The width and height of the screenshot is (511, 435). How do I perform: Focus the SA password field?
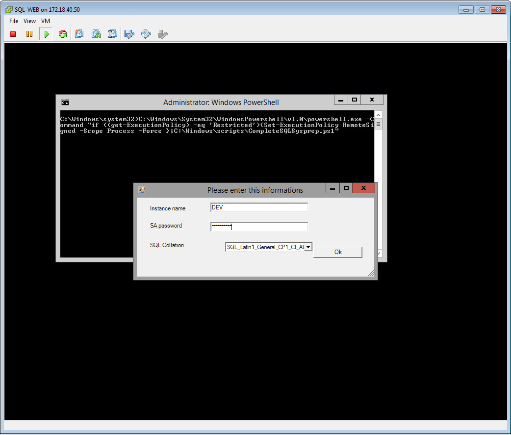click(x=258, y=227)
